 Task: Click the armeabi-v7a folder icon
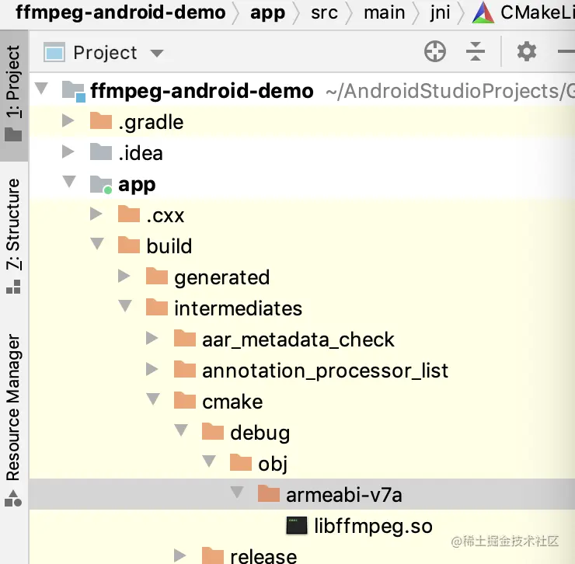click(268, 493)
